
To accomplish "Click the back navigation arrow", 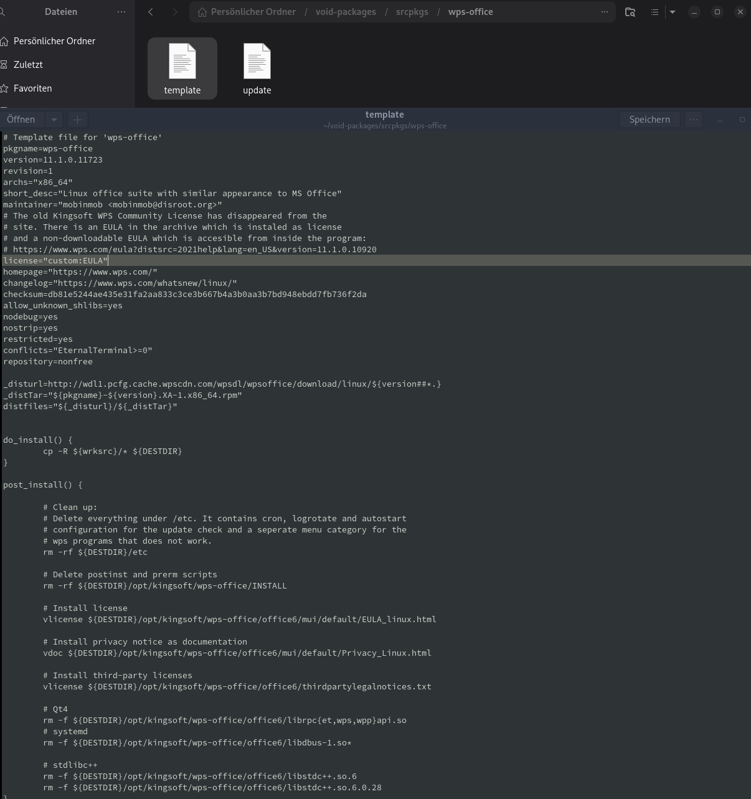I will 151,12.
